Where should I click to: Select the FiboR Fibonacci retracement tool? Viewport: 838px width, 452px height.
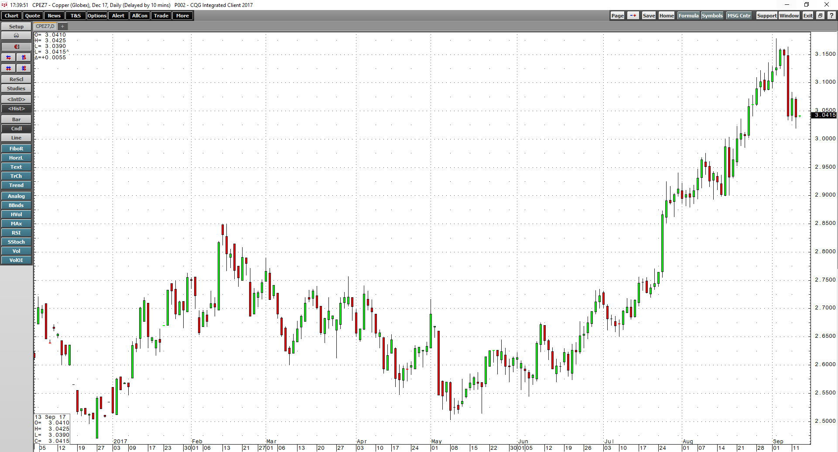[16, 149]
